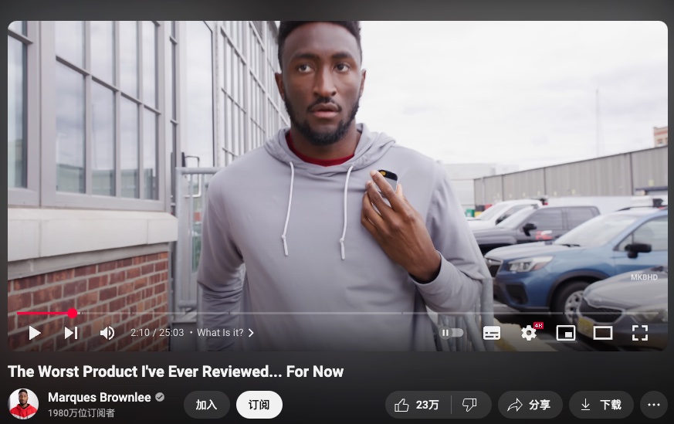Expand the 'What Is it?' chapter

(x=225, y=333)
